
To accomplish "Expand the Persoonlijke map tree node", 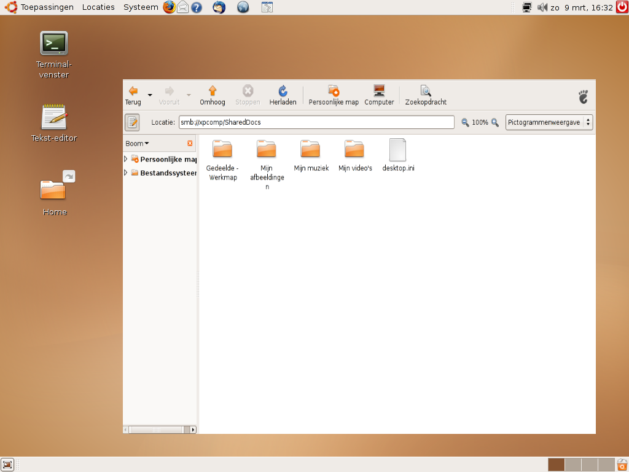I will coord(126,159).
